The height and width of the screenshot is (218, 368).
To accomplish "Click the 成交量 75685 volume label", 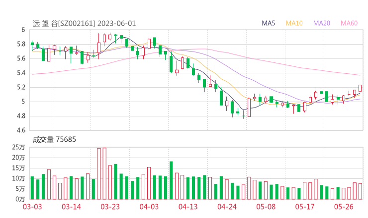I will pos(54,140).
